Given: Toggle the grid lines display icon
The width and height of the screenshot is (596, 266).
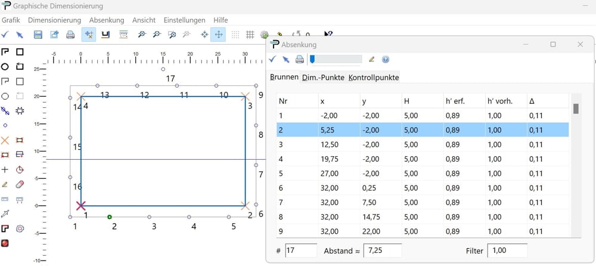Looking at the screenshot, I should tap(250, 35).
